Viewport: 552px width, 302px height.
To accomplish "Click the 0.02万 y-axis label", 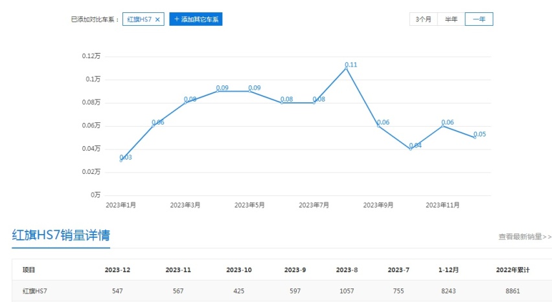I will (x=91, y=172).
